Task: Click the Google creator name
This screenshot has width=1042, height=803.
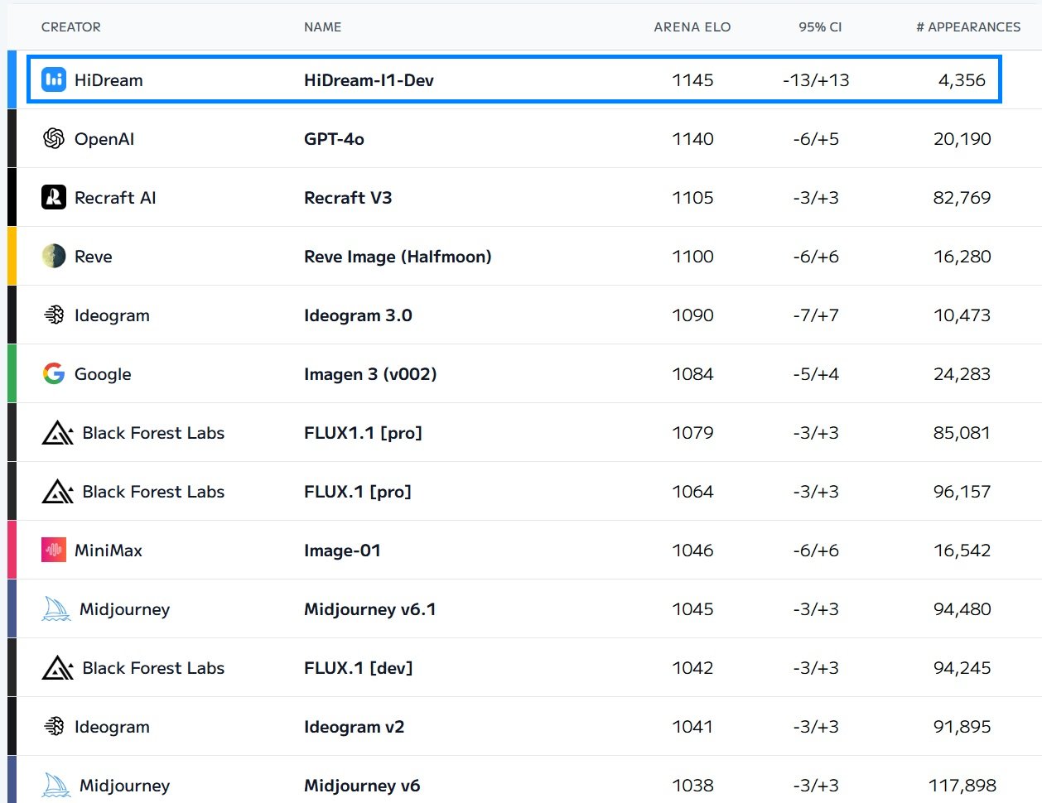Action: coord(103,374)
